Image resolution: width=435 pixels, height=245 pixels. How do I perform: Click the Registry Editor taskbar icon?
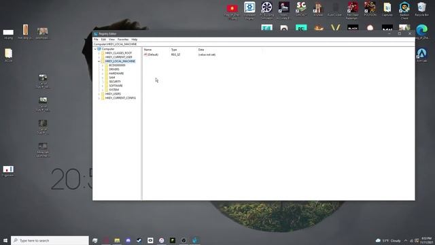coord(195,240)
